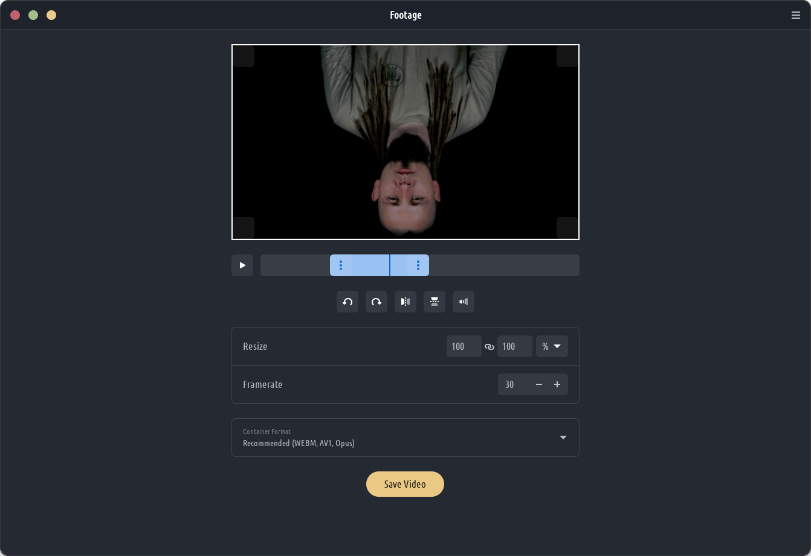Click the Save Video button
The height and width of the screenshot is (556, 811).
coord(405,484)
